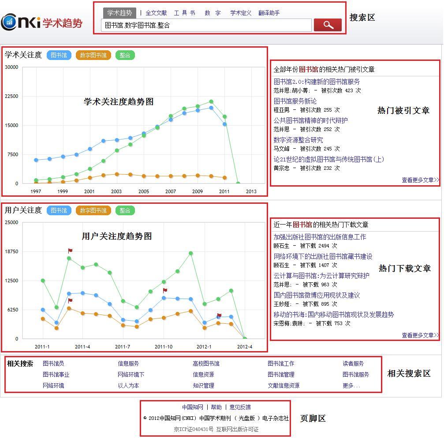Click the red magnifier search button
444x438 pixels.
tap(328, 25)
